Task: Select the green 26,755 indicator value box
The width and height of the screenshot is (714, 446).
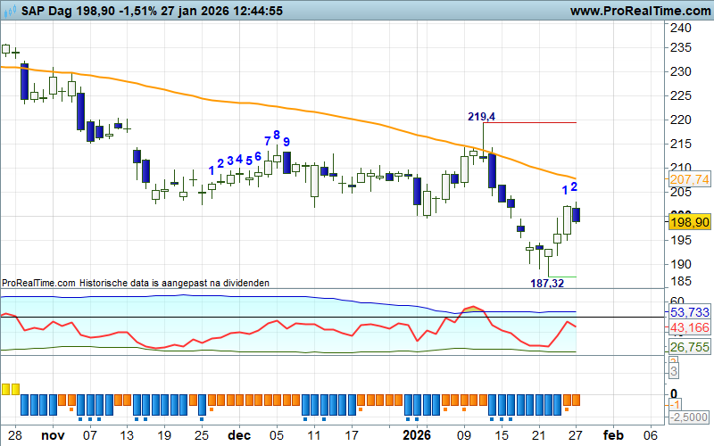Action: pos(688,347)
